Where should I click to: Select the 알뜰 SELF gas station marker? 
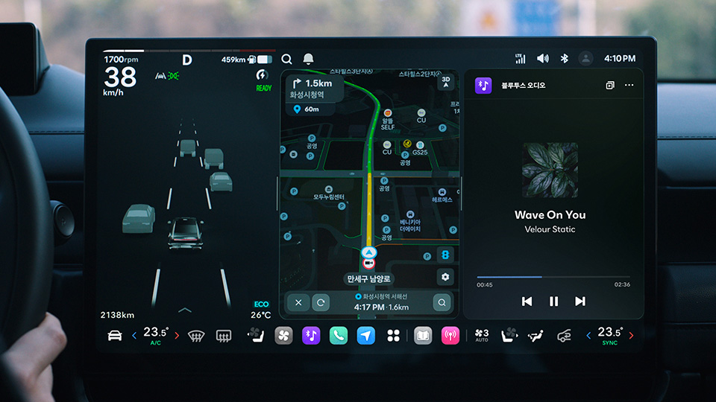click(x=388, y=120)
